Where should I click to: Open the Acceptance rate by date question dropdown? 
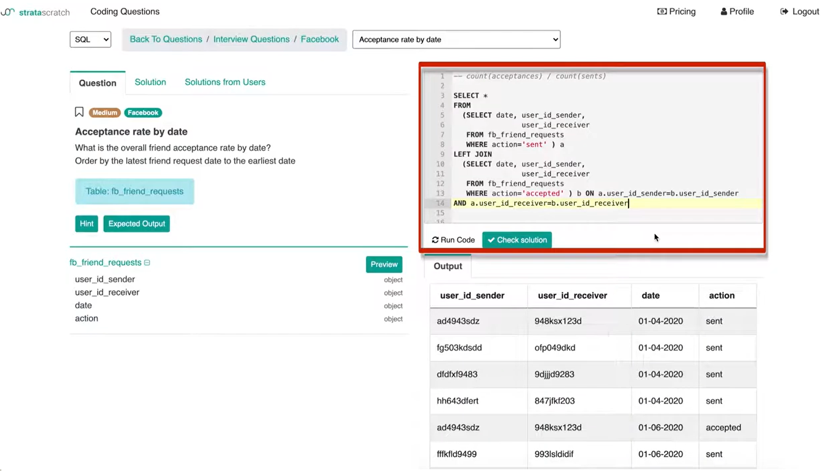coord(456,39)
